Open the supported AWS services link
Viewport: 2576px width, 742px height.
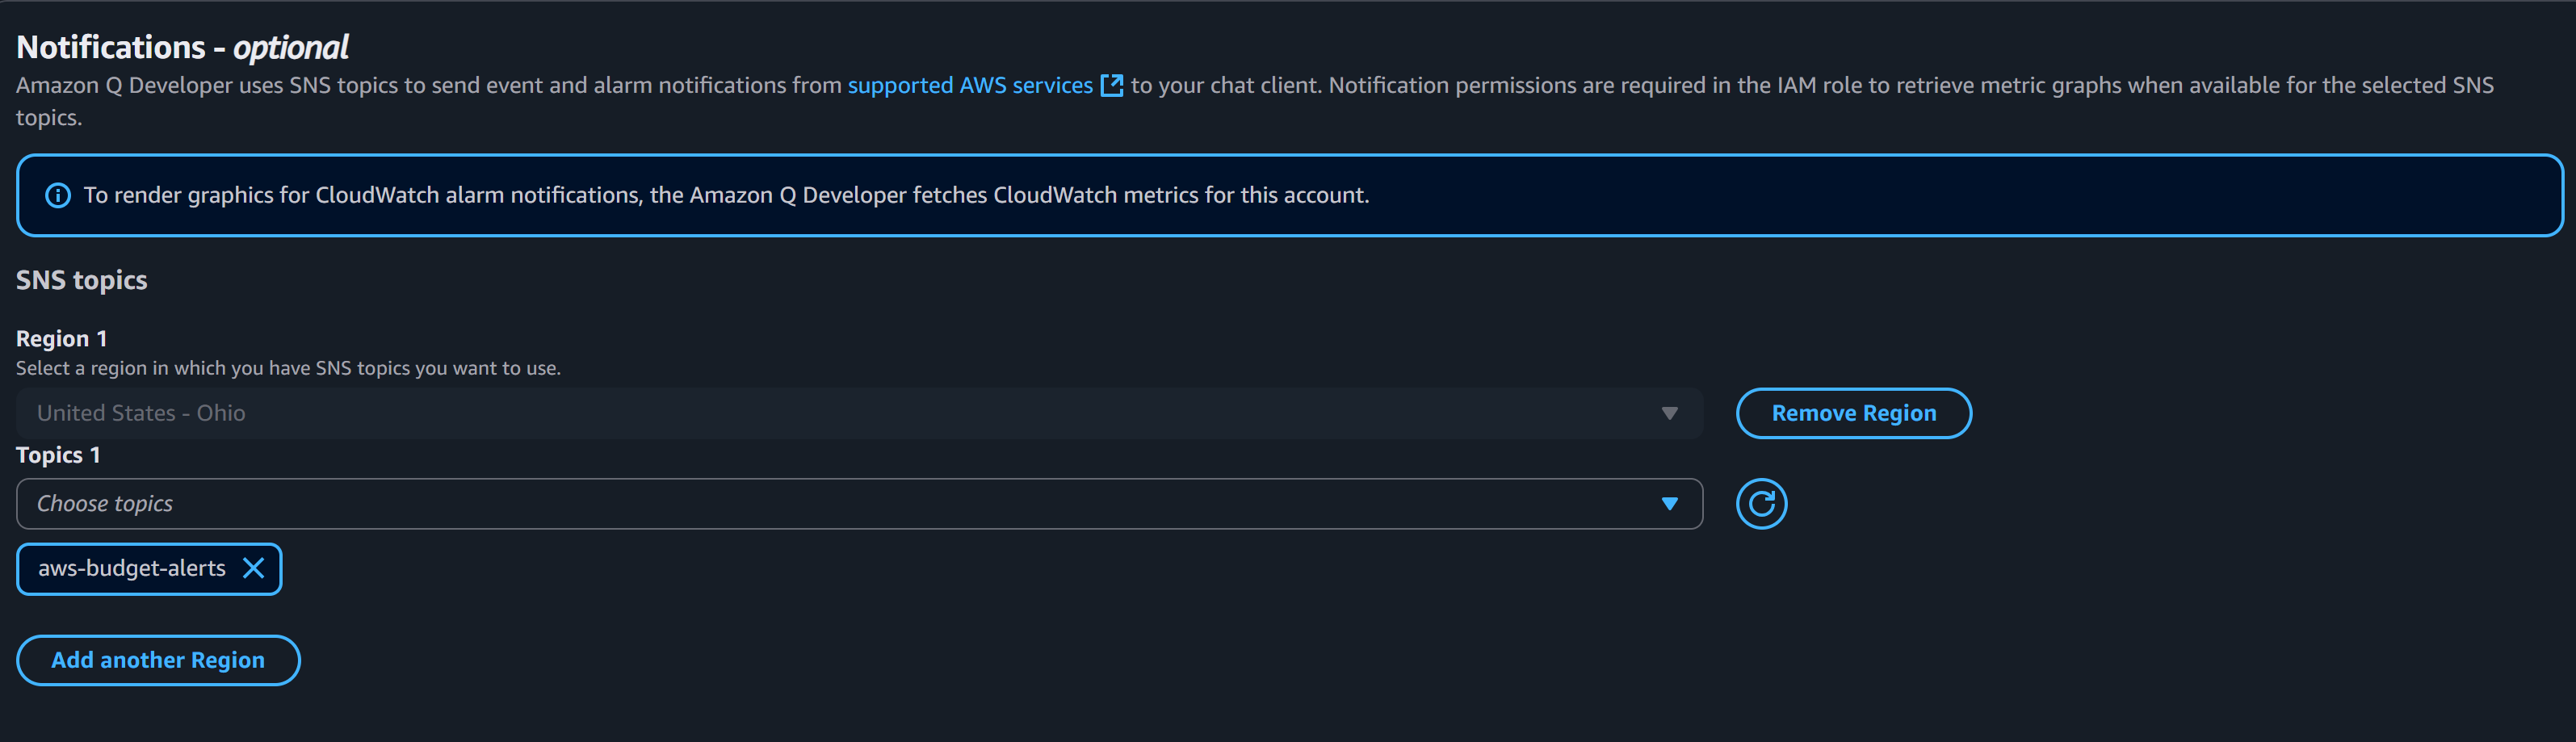pos(969,86)
